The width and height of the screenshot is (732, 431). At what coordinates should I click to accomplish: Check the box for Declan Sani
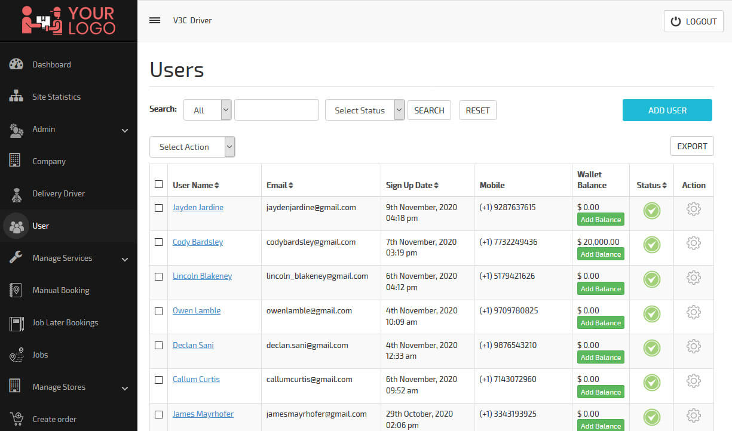158,345
